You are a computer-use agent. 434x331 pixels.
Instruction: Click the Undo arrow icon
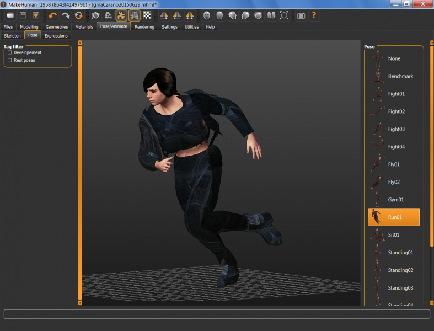tap(53, 15)
